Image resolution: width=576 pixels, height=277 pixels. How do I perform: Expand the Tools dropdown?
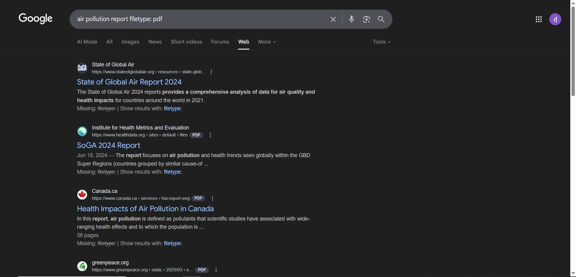381,42
